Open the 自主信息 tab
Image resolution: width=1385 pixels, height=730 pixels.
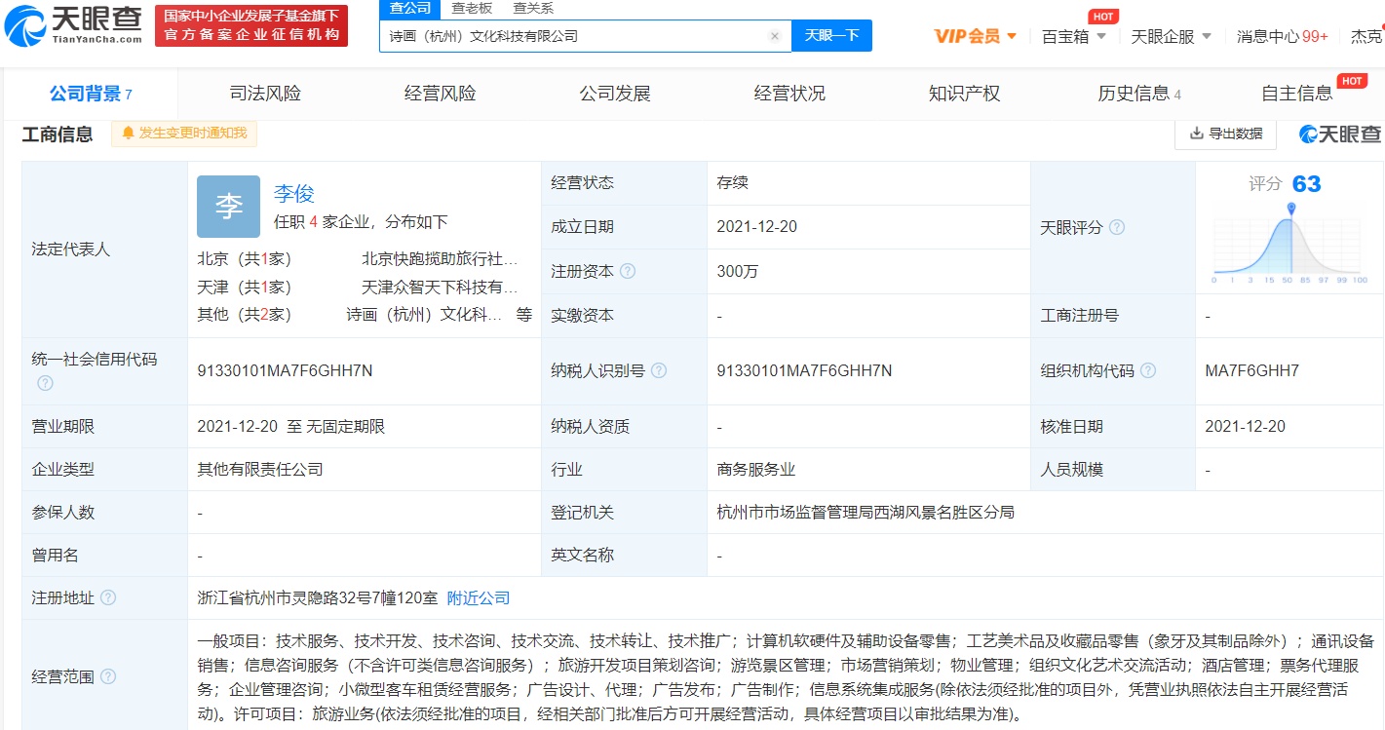click(x=1297, y=94)
